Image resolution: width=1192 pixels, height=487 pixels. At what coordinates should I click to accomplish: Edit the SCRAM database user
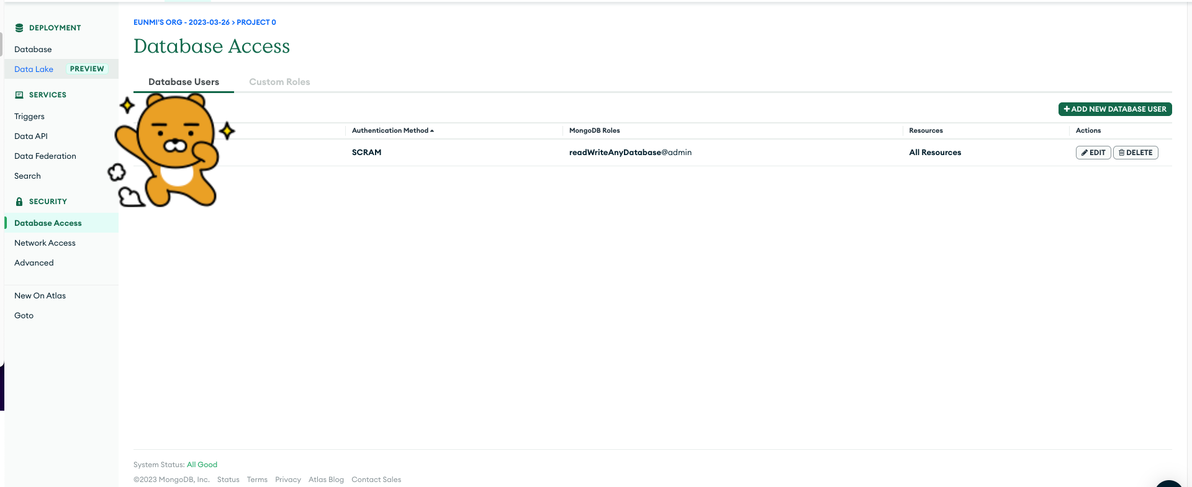click(x=1093, y=153)
